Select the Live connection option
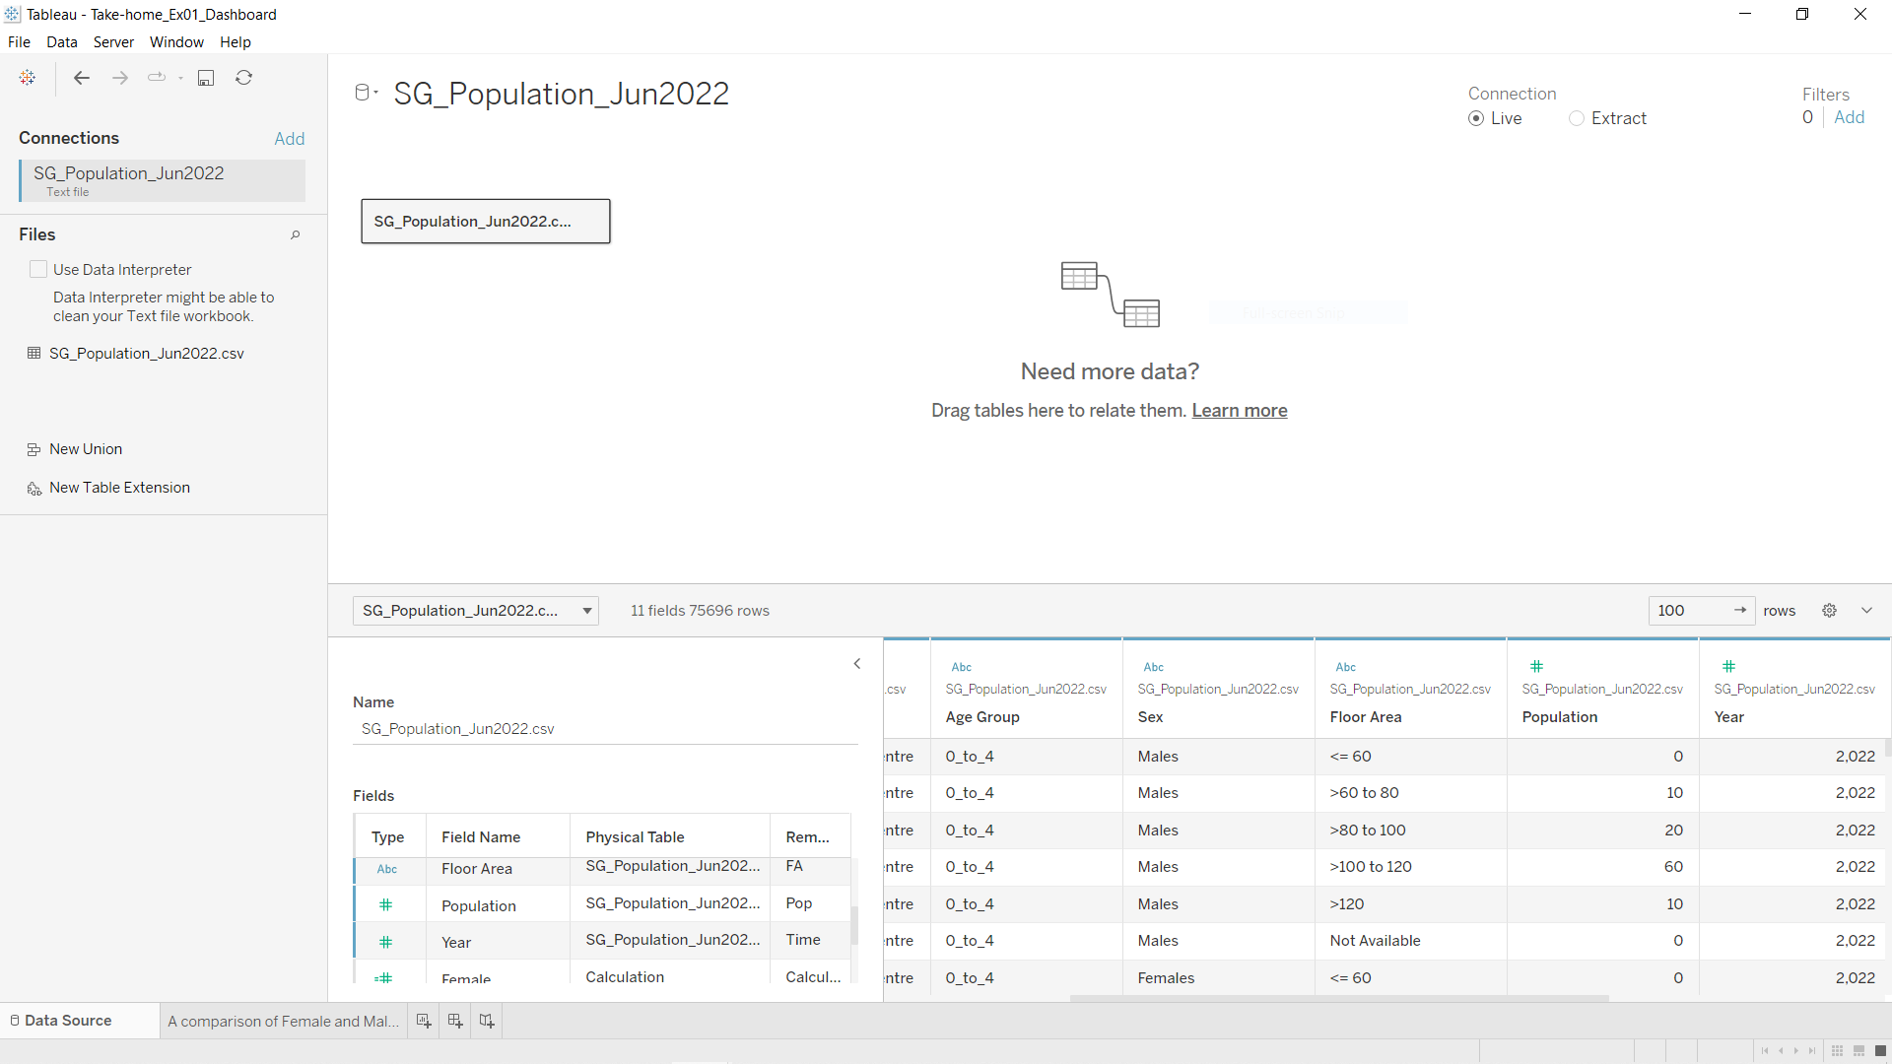 click(x=1476, y=118)
